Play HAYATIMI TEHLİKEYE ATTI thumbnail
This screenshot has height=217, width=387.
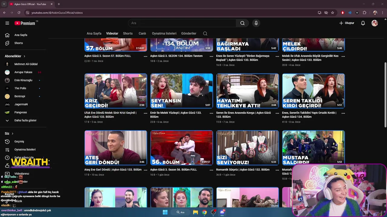click(x=248, y=91)
